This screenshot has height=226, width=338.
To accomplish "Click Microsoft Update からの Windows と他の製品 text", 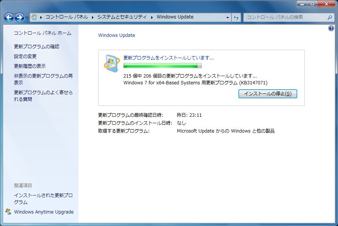I will (x=226, y=131).
